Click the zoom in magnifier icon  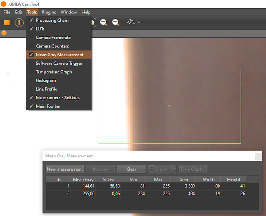(103, 22)
